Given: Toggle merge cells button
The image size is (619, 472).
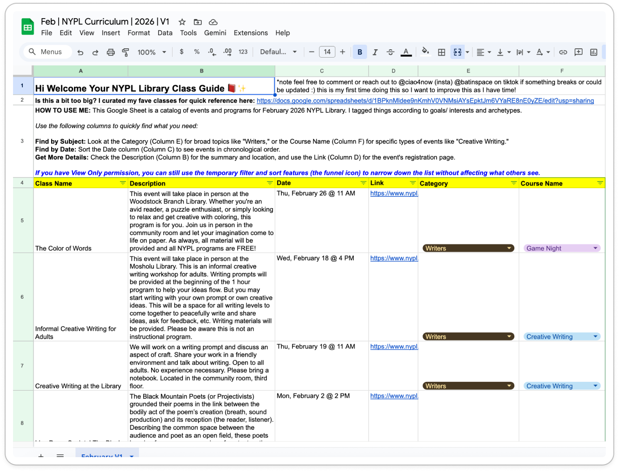Looking at the screenshot, I should (x=457, y=52).
